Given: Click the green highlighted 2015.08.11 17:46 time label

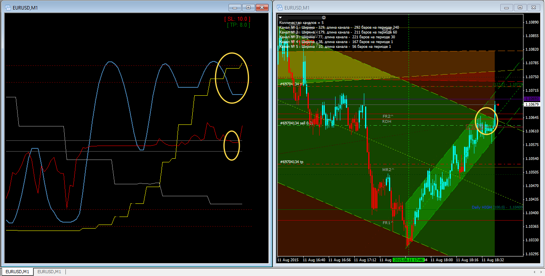Looking at the screenshot, I should tap(408, 260).
